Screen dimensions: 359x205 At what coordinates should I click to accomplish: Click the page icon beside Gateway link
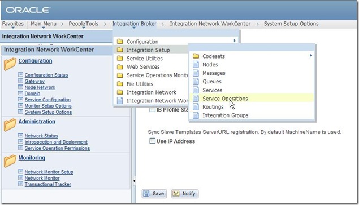pos(20,81)
